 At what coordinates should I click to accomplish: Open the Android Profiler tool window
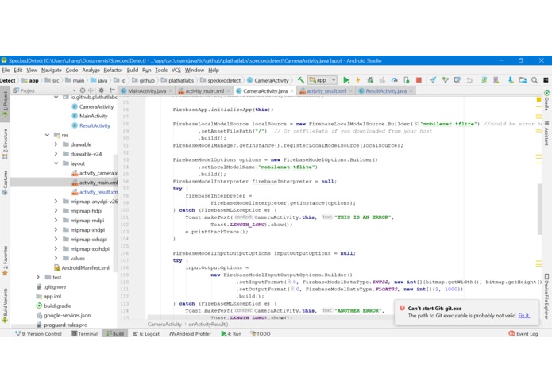[190, 333]
